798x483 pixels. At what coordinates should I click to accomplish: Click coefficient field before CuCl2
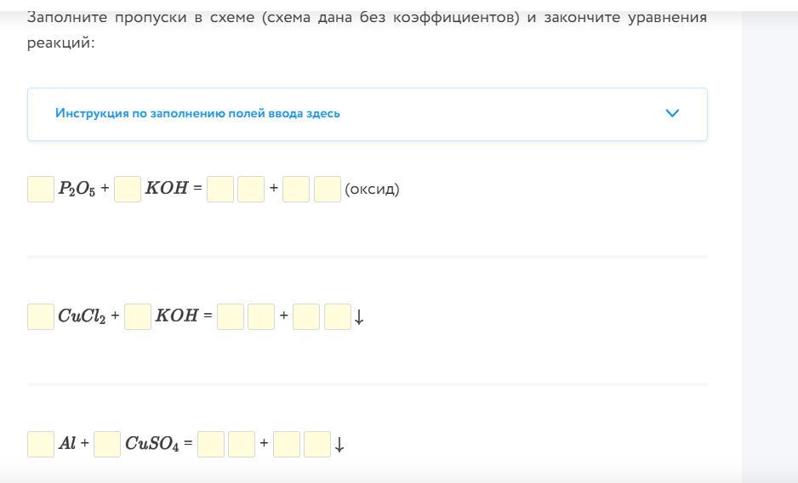[41, 316]
